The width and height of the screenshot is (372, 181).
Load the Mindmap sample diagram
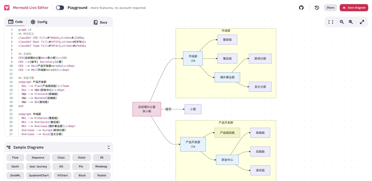point(101,166)
